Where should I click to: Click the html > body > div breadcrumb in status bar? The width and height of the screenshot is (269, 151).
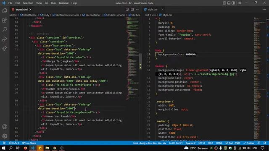click(150, 143)
